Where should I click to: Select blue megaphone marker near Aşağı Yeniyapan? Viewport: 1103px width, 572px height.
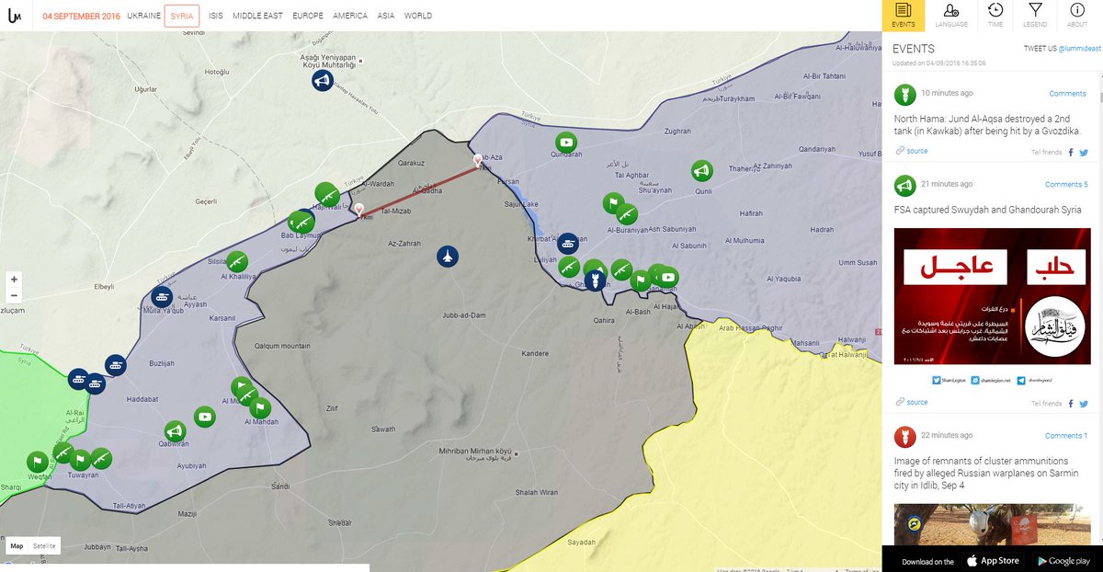[322, 82]
